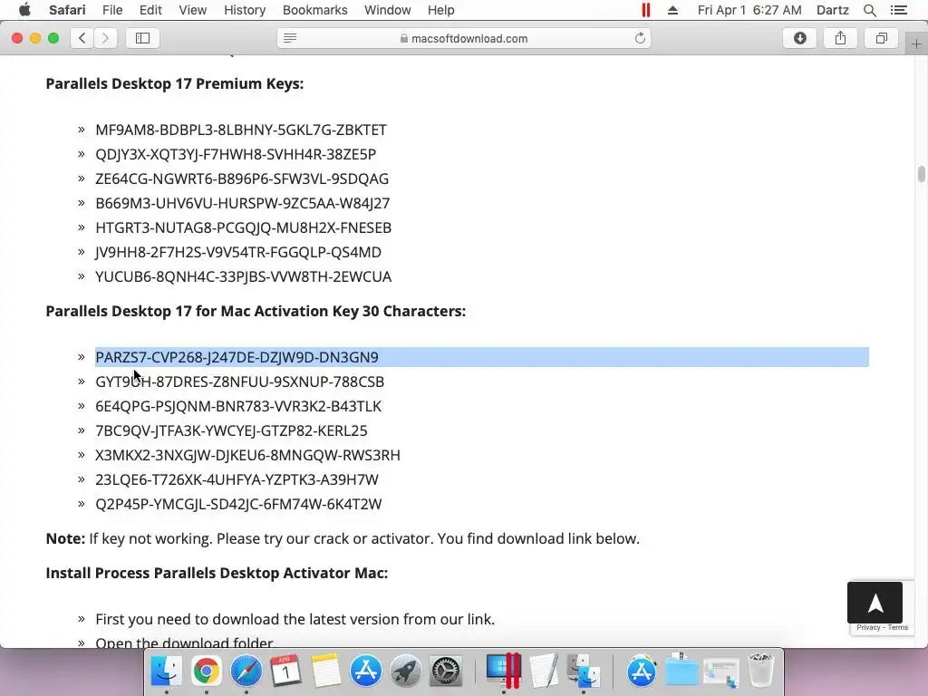Click the heading Parallels Desktop 17 Premium Keys
Viewport: 928px width, 696px height.
pos(175,83)
